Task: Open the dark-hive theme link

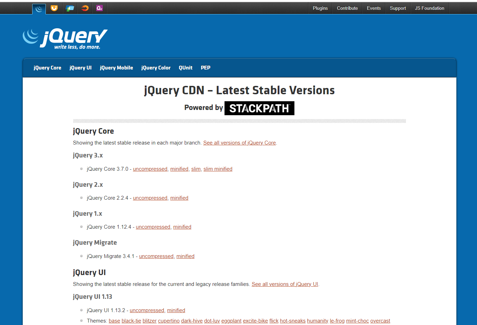Action: (x=192, y=321)
